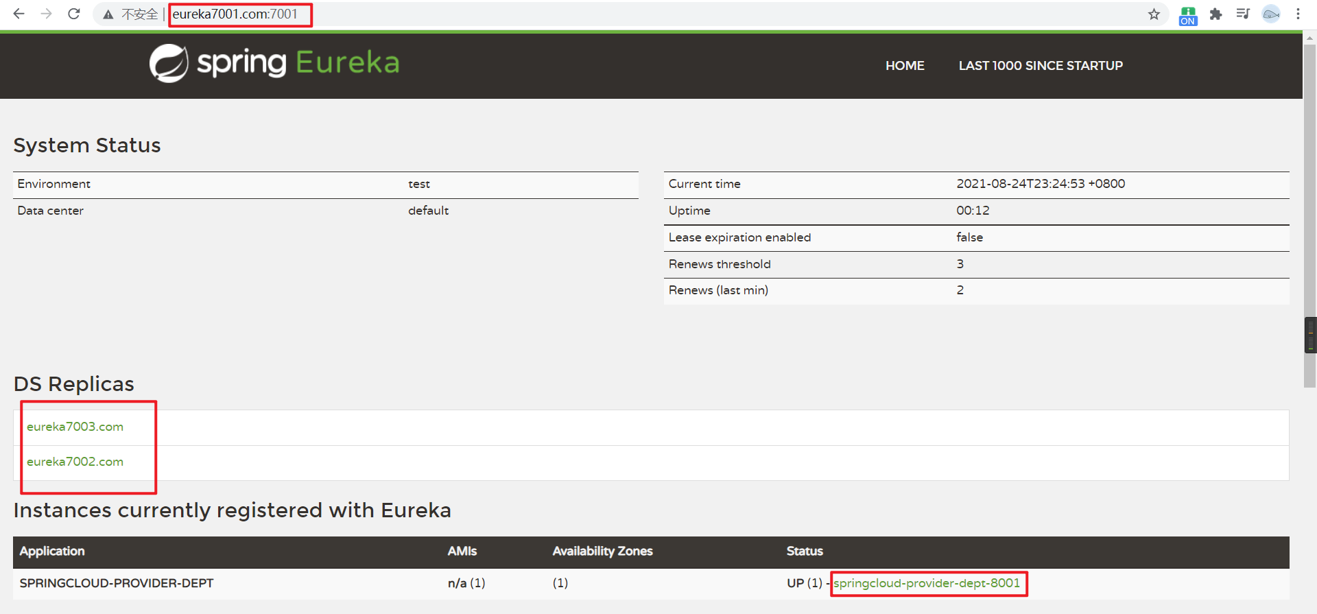Reload the page with the refresh icon
The width and height of the screenshot is (1317, 614).
(x=74, y=14)
